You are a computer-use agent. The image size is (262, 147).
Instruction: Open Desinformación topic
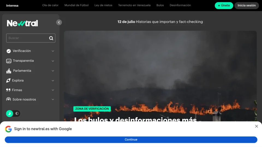click(x=180, y=5)
